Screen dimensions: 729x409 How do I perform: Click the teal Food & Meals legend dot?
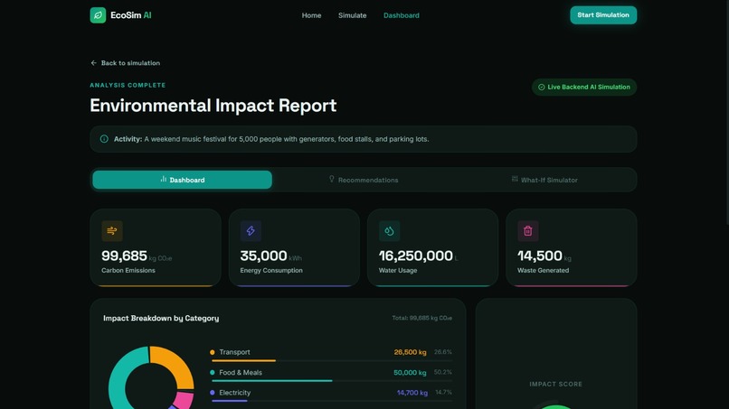213,372
